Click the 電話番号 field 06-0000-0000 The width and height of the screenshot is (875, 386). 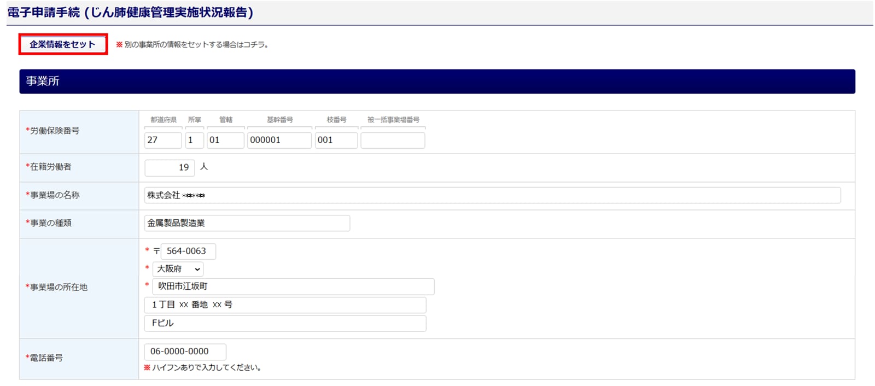(x=185, y=352)
